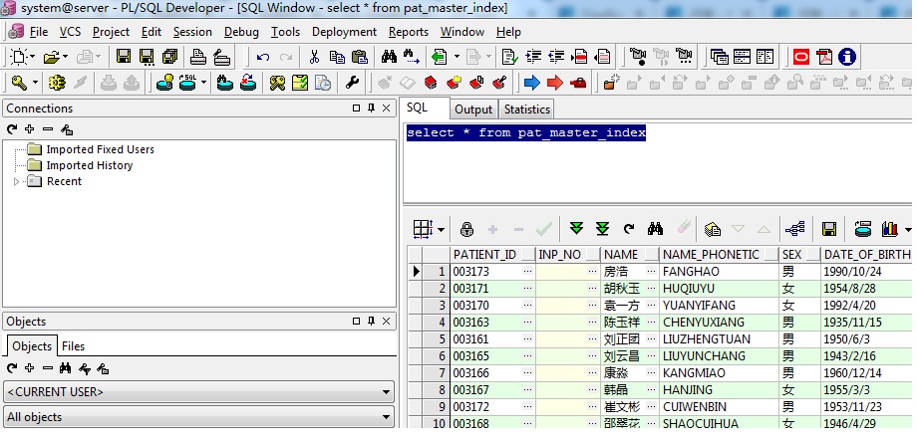Click the Print toolbar icon

198,57
